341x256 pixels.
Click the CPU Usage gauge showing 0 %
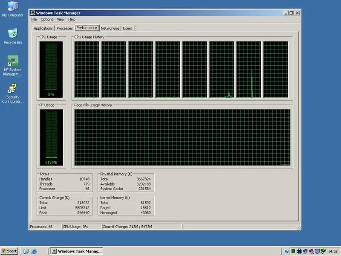pyautogui.click(x=51, y=70)
